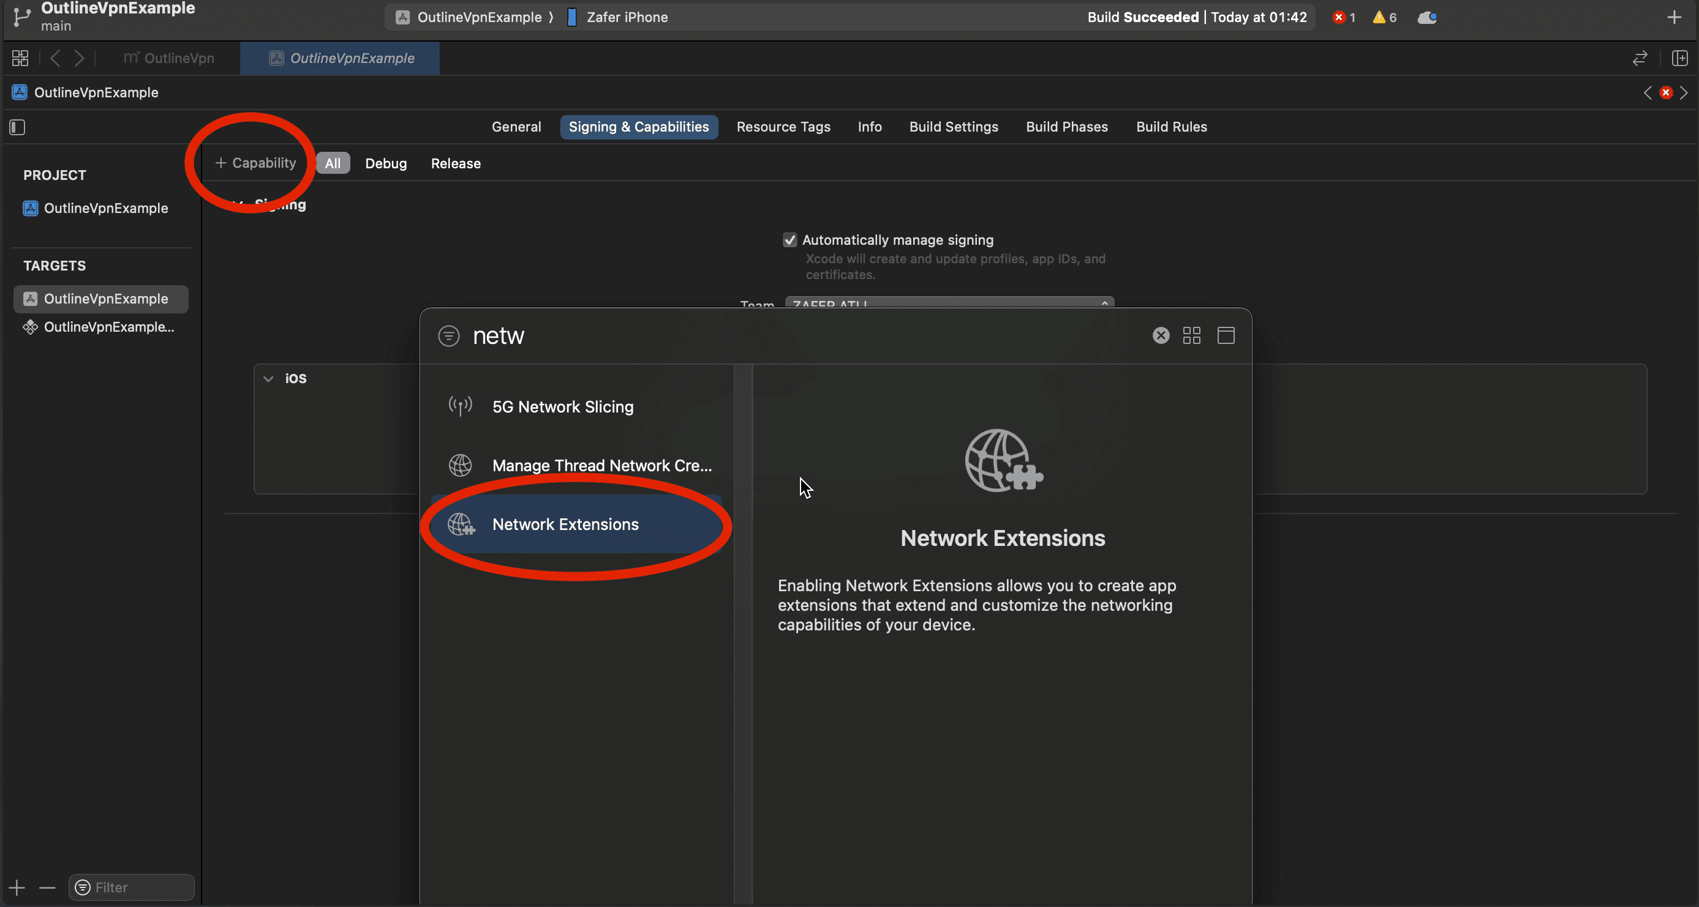Open the Team dropdown

point(949,303)
